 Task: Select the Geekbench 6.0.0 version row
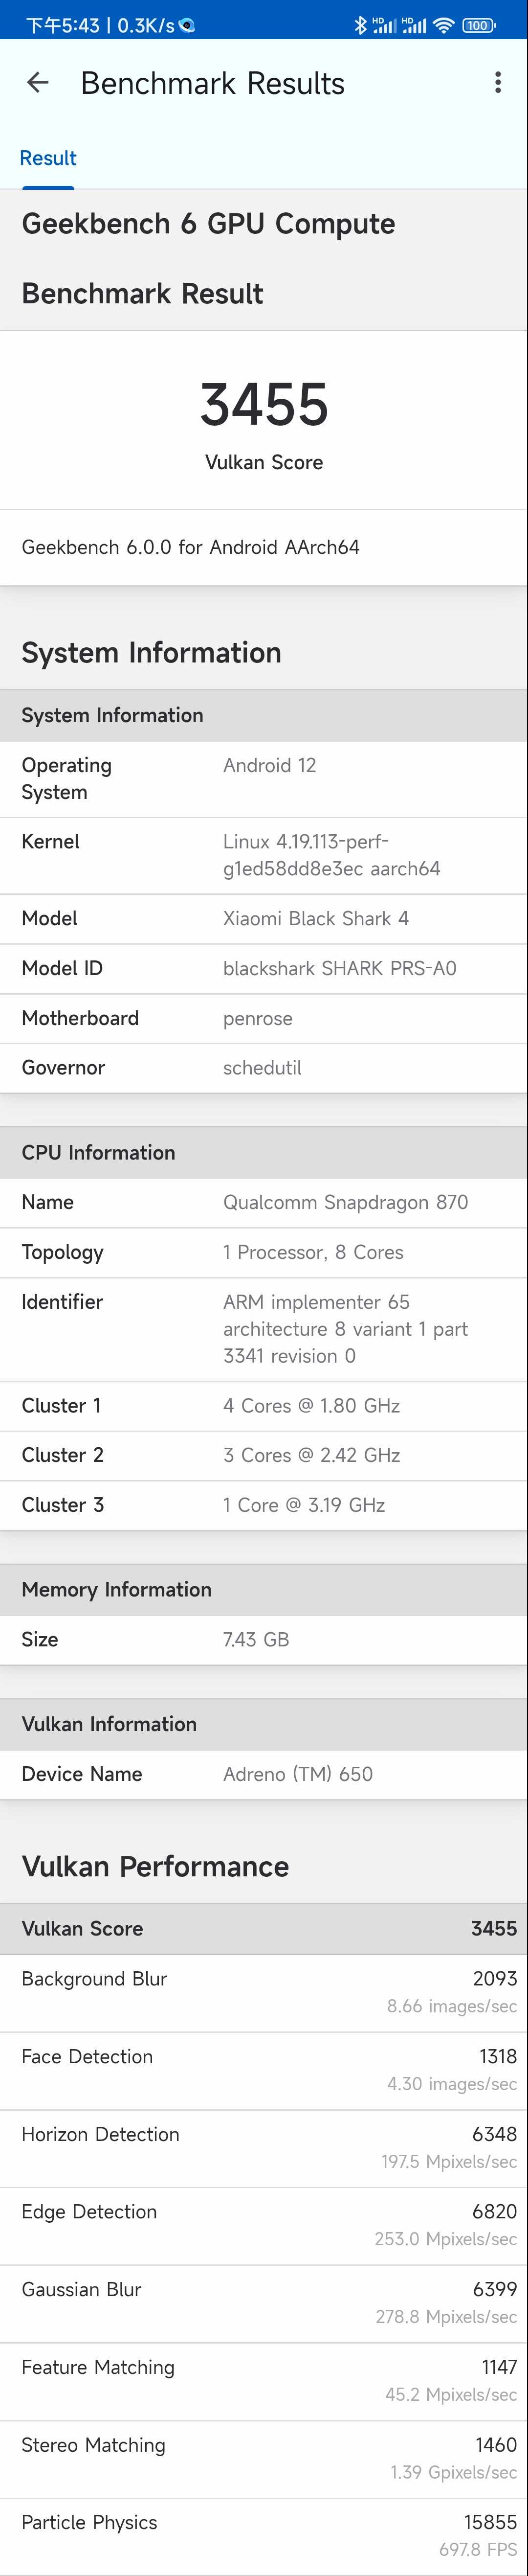[264, 547]
